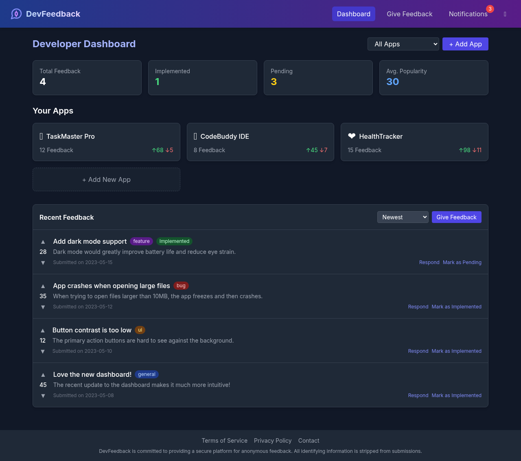
Task: Click the + Add App button
Action: pos(465,44)
